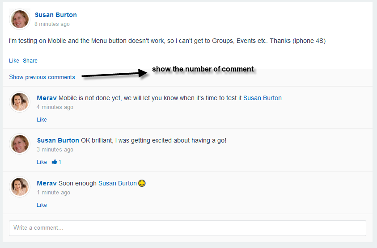Like Susan Burton's main post

(14, 61)
